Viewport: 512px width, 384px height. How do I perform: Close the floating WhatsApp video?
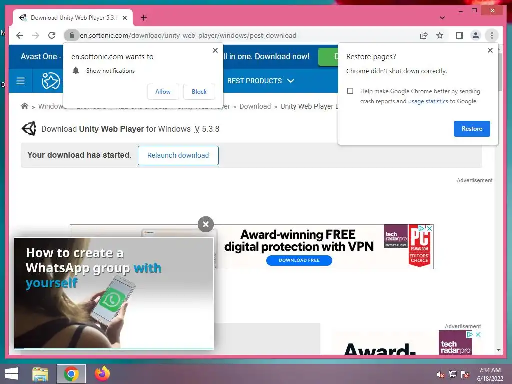(x=205, y=224)
